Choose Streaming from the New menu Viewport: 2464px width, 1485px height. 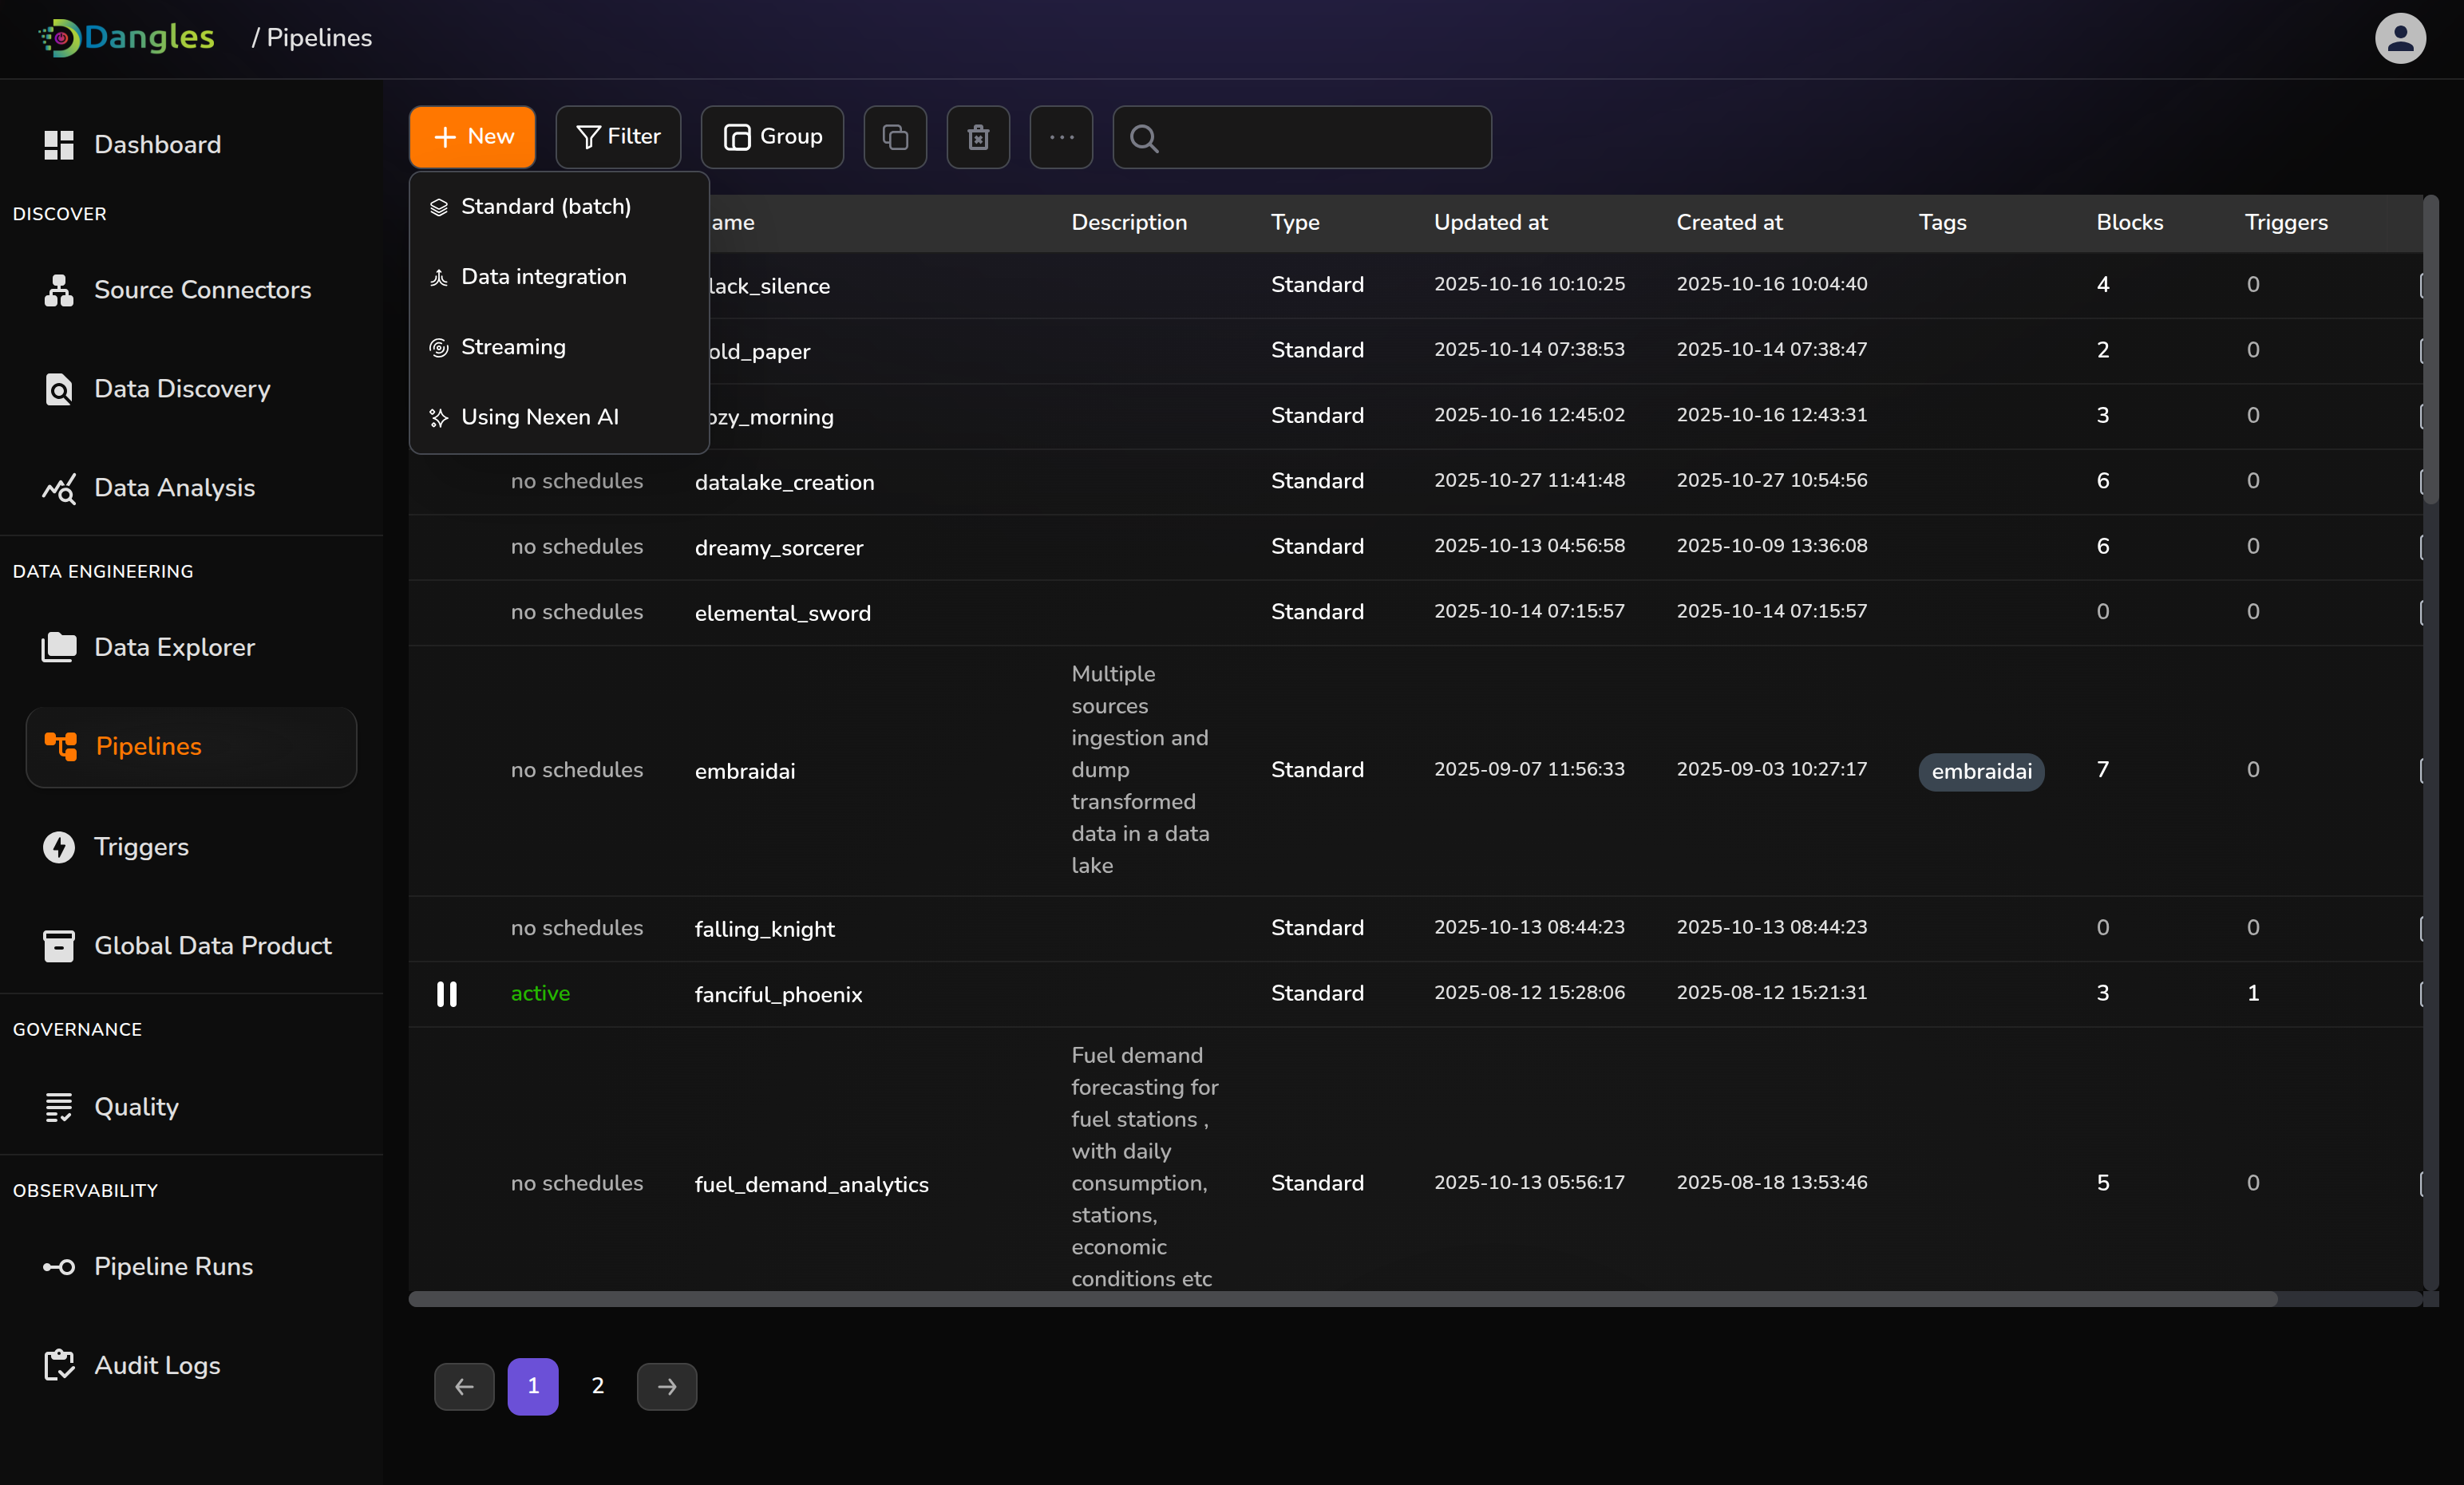click(512, 347)
